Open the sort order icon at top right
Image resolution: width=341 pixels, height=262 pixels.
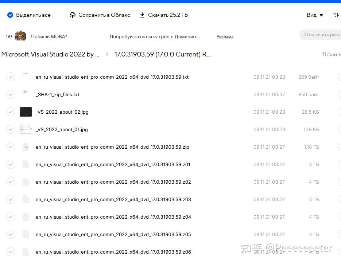pyautogui.click(x=336, y=15)
